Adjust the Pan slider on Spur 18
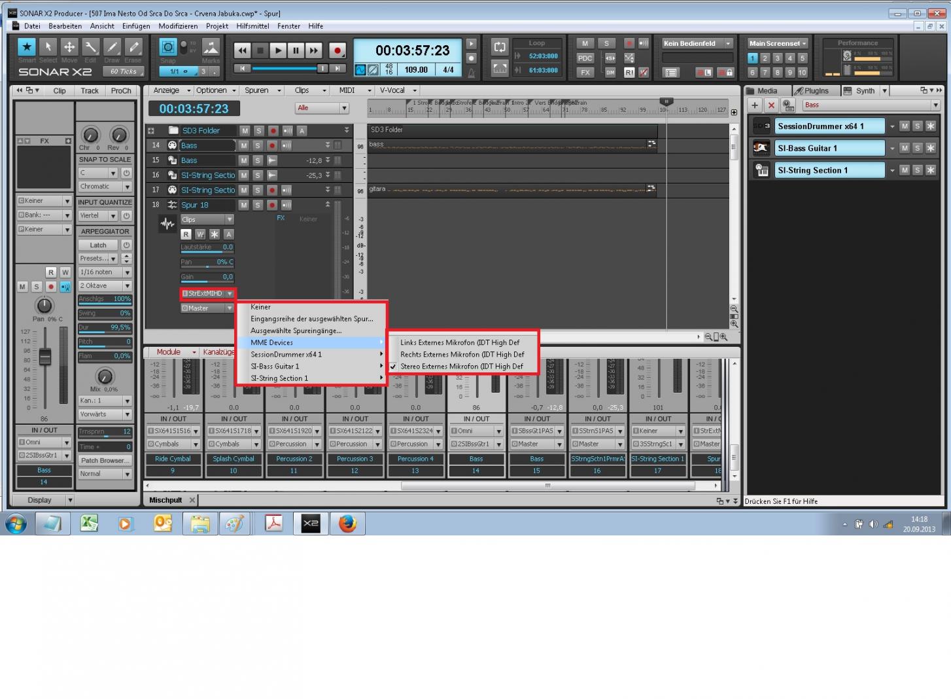 pyautogui.click(x=207, y=262)
